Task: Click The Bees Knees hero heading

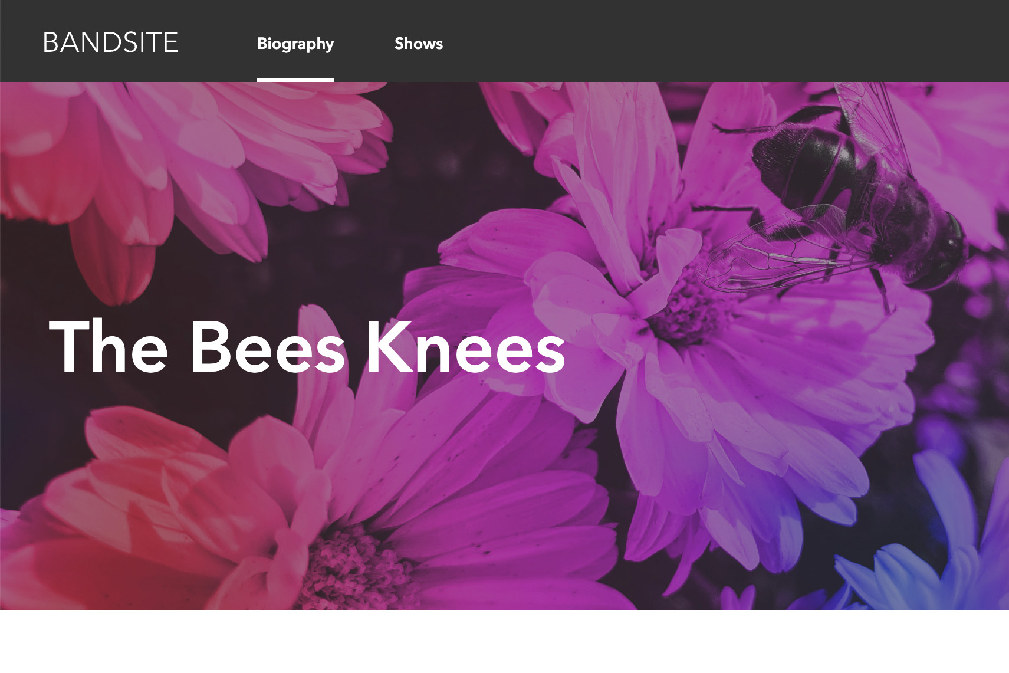Action: coord(307,347)
